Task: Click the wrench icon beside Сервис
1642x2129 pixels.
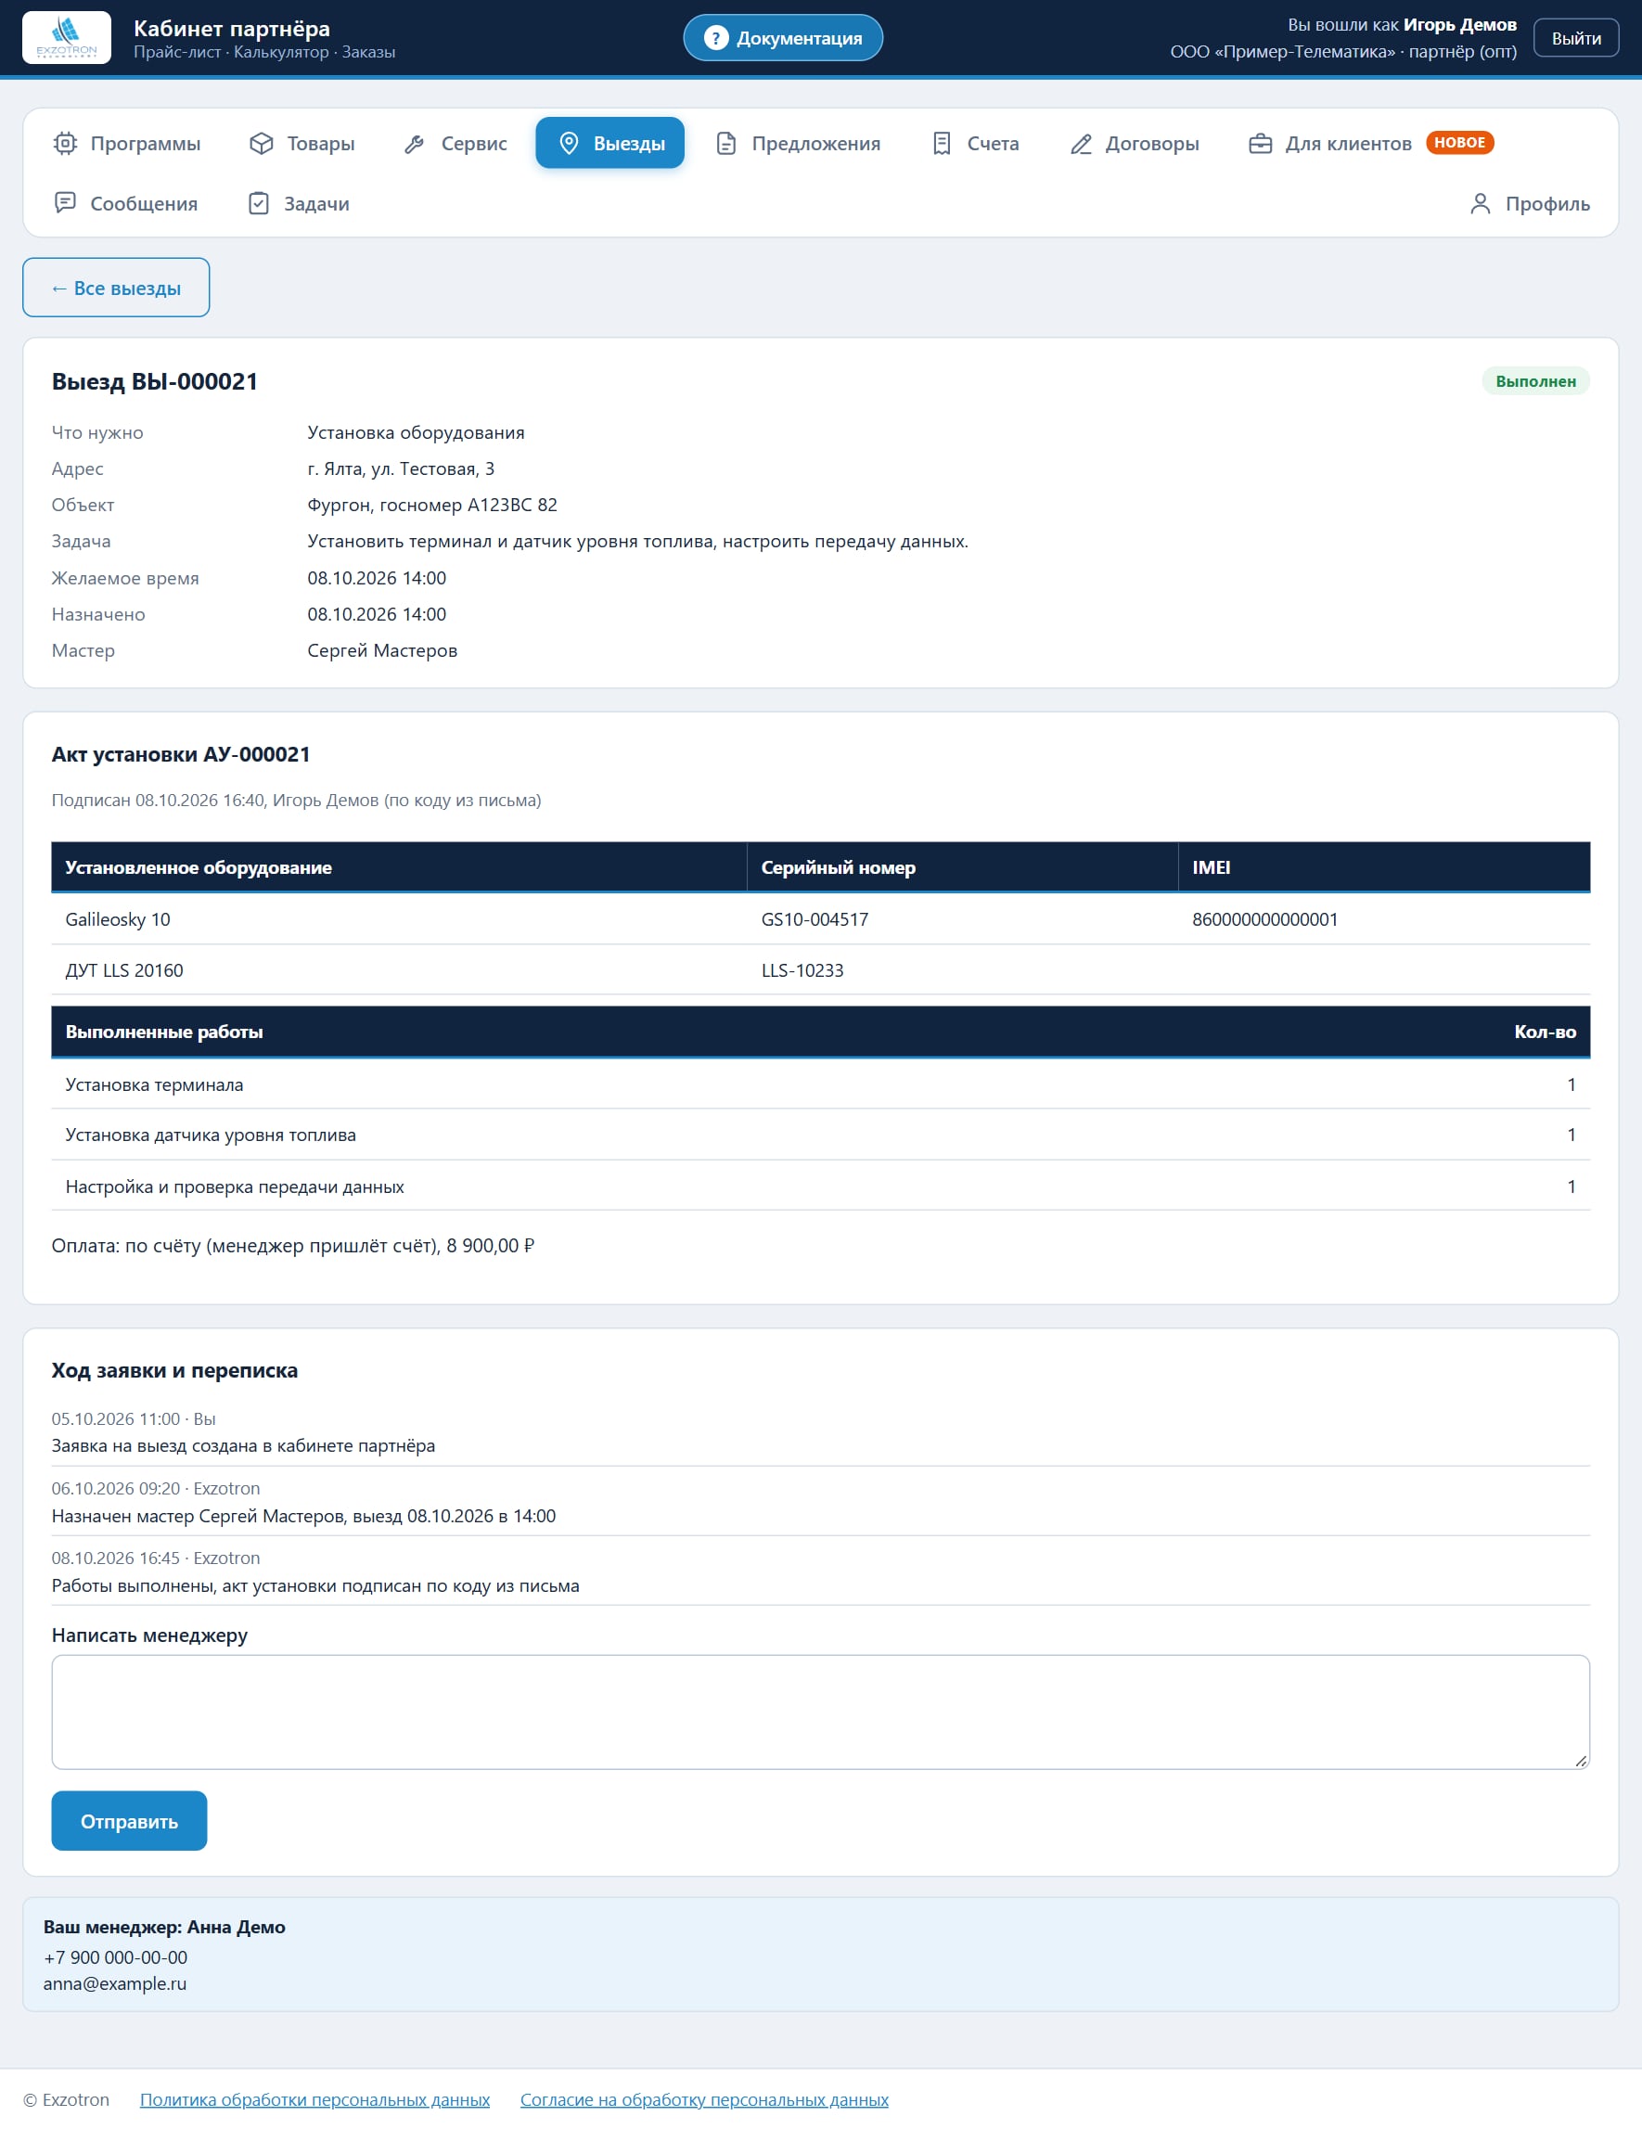Action: [x=415, y=143]
